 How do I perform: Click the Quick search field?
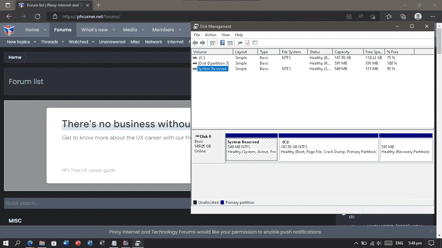pyautogui.click(x=97, y=203)
